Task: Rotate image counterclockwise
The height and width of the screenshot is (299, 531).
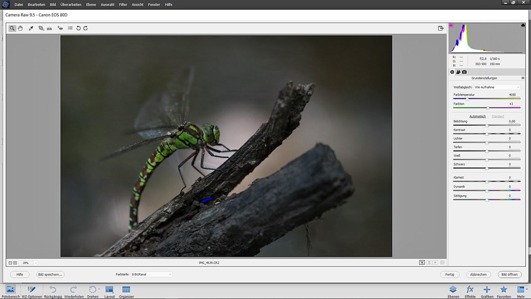Action: pyautogui.click(x=78, y=28)
